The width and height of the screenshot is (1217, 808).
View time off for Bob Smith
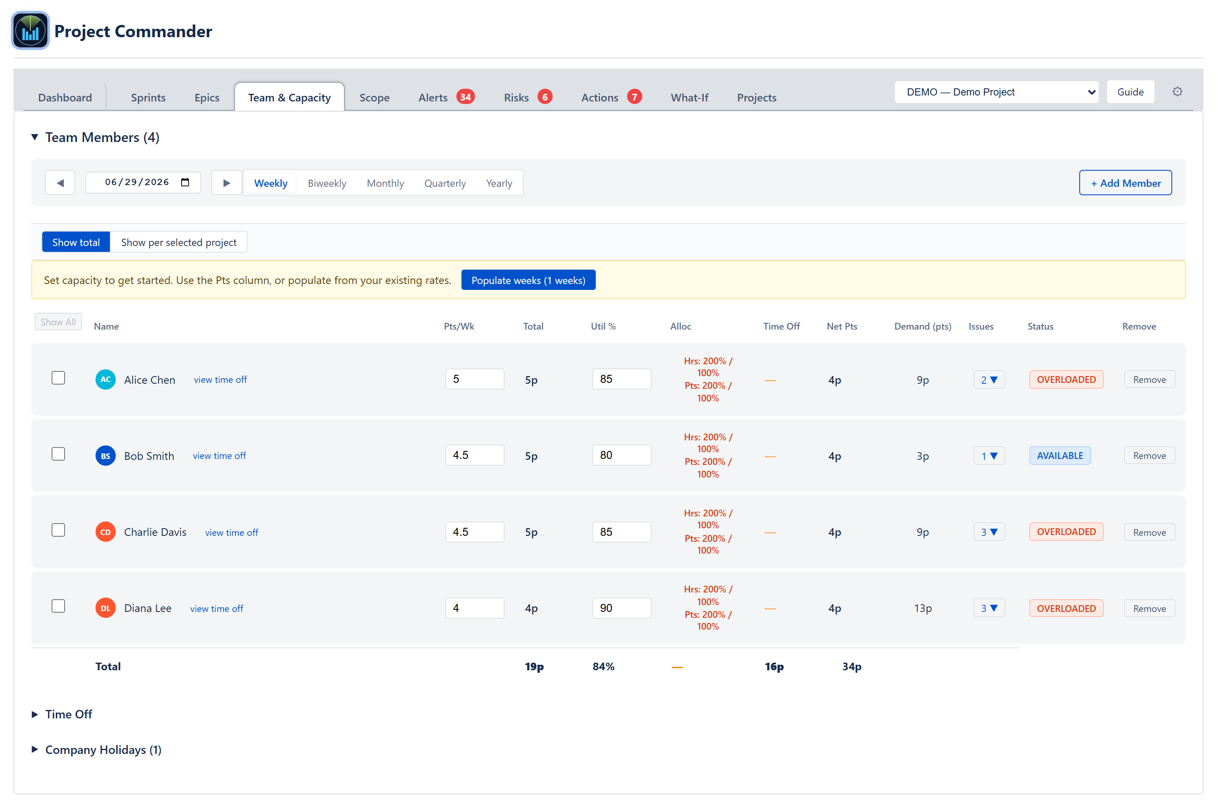(x=219, y=456)
